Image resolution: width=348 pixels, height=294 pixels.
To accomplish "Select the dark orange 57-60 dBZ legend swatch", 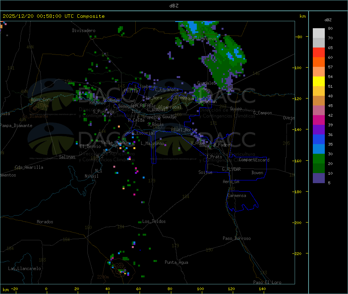I will tap(319, 62).
